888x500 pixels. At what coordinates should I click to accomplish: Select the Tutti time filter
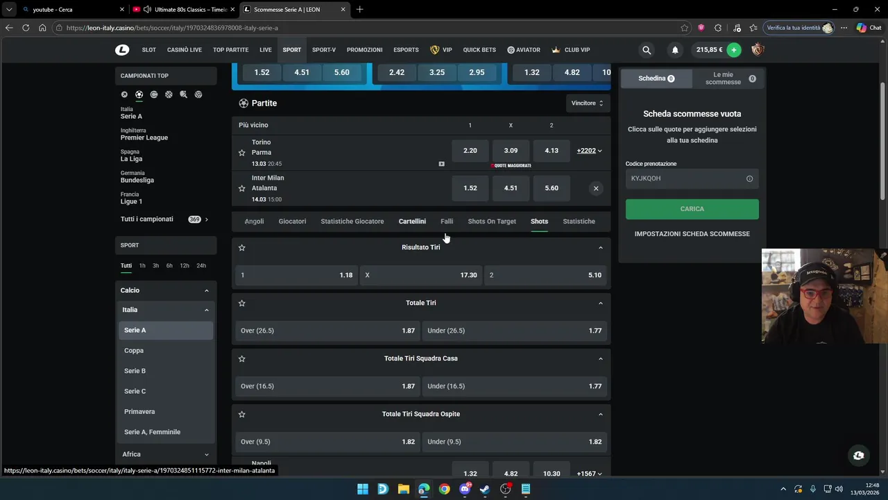[x=126, y=265]
